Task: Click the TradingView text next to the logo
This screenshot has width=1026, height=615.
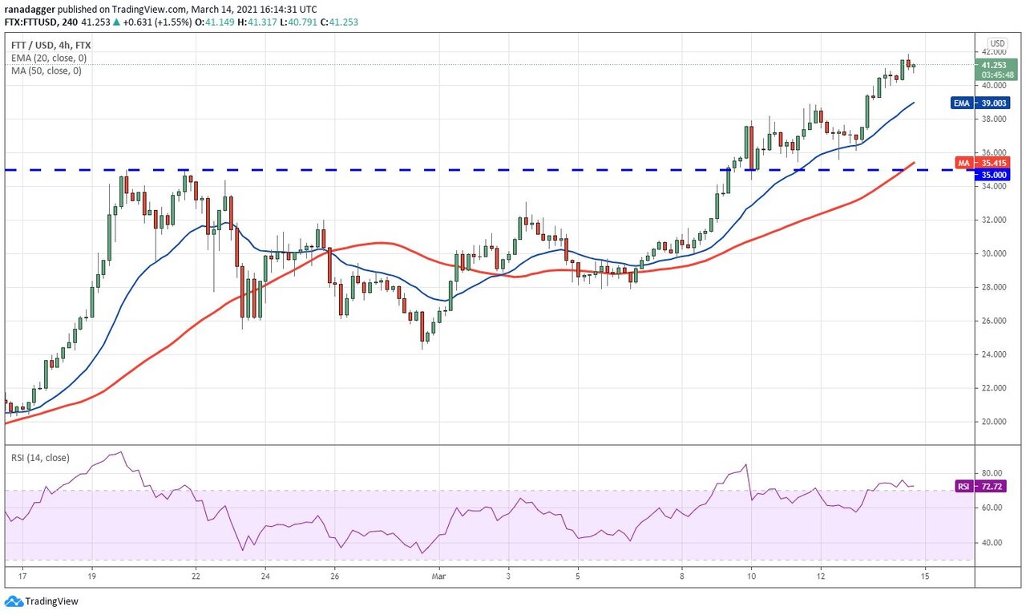Action: click(x=51, y=601)
